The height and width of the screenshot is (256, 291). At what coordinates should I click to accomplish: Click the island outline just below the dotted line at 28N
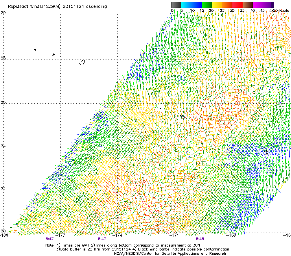click(x=82, y=62)
